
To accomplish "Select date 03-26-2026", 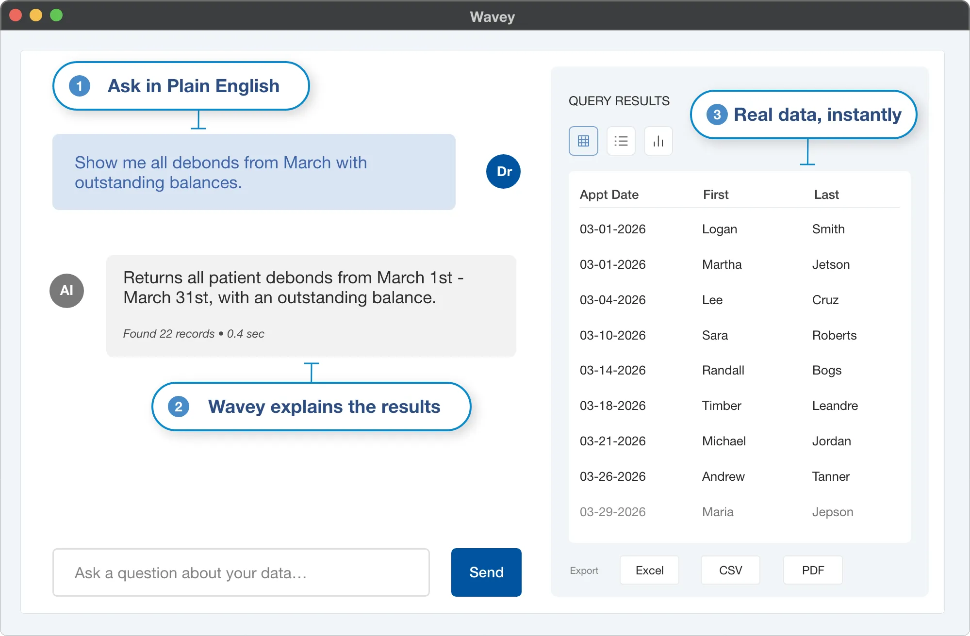I will coord(612,476).
